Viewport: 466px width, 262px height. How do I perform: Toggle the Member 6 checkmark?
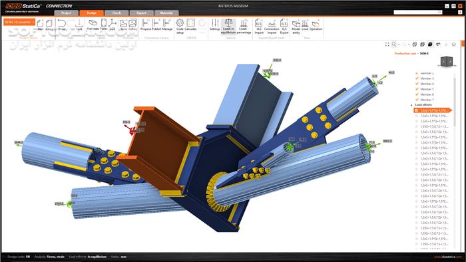pyautogui.click(x=417, y=94)
